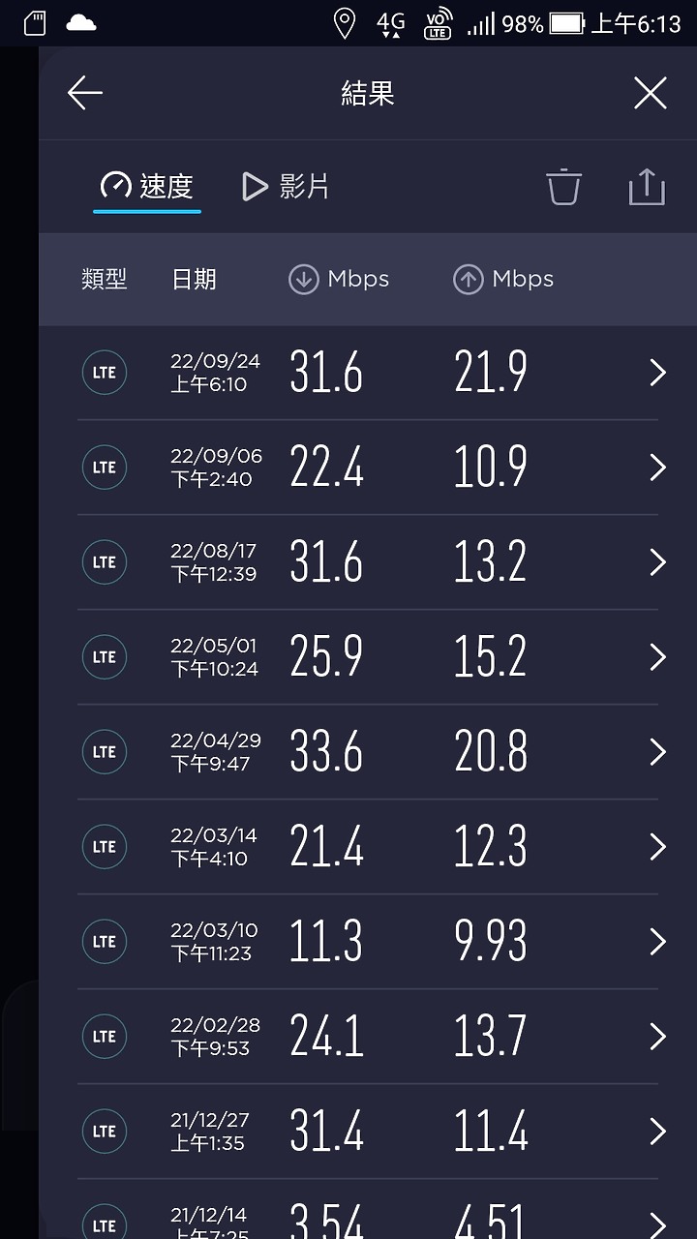Sort results by 日期 column

[x=194, y=280]
